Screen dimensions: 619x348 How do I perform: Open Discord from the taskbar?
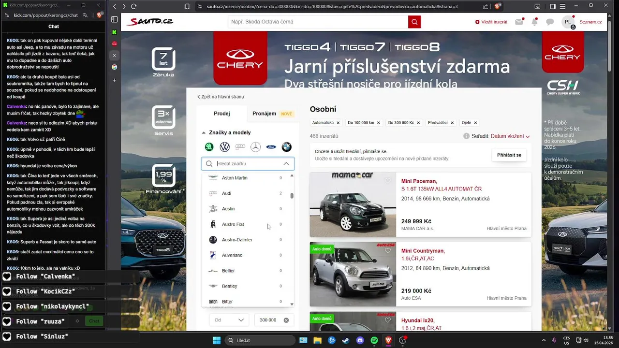[360, 340]
